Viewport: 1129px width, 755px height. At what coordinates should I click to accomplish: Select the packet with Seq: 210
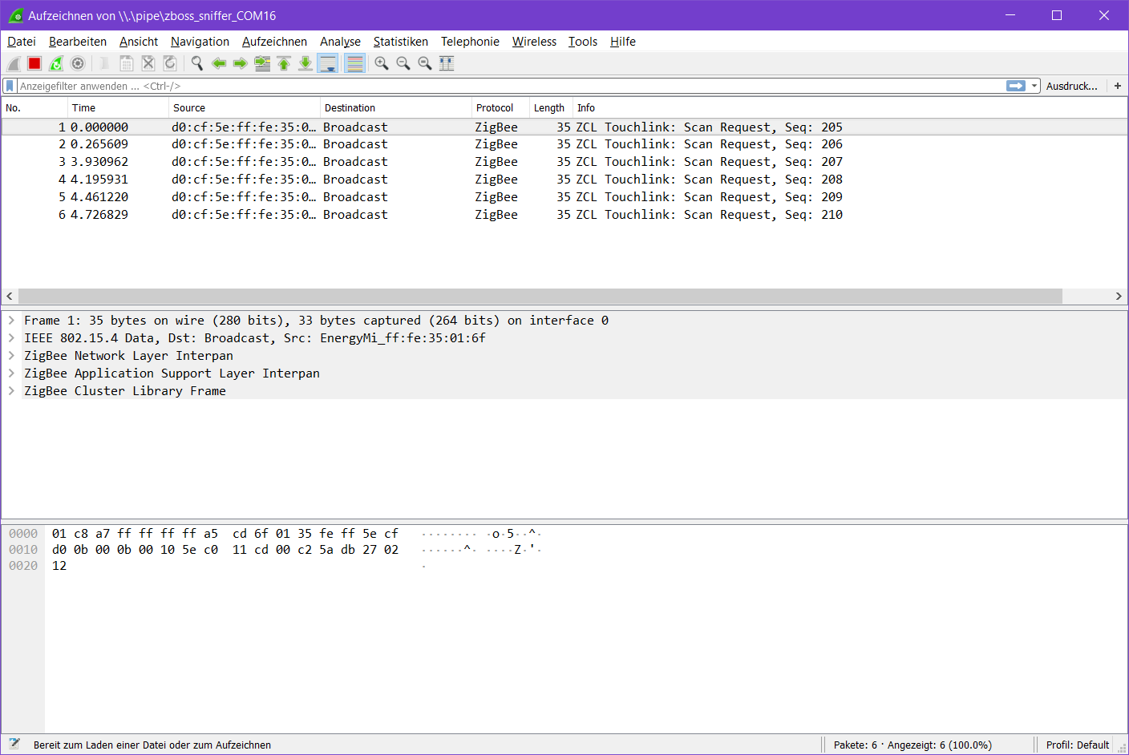click(x=564, y=215)
